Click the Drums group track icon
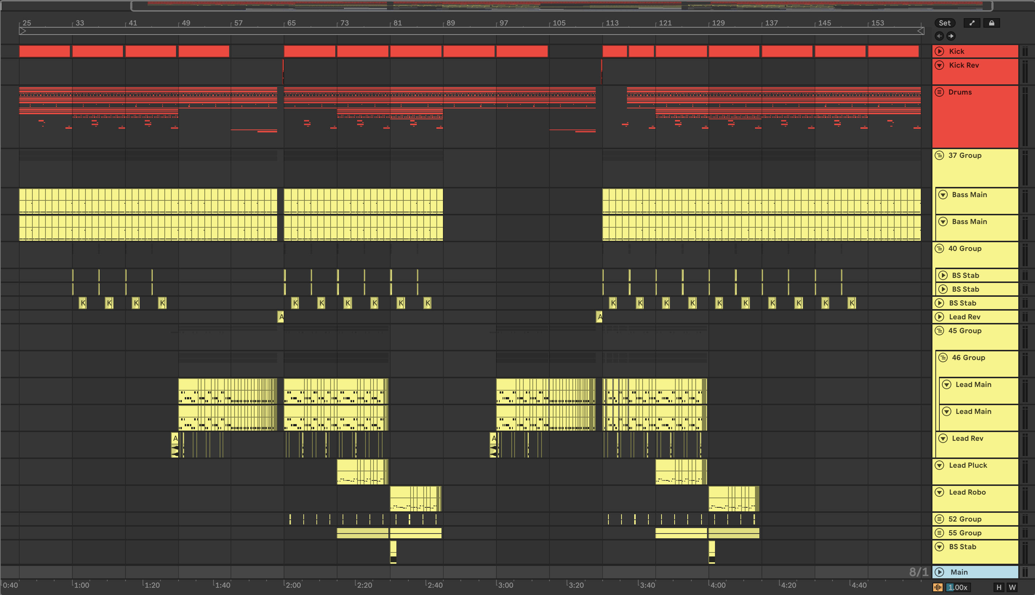This screenshot has width=1035, height=595. click(939, 92)
